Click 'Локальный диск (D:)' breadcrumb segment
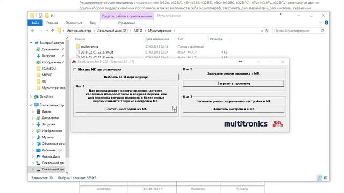Image resolution: width=344 pixels, height=193 pixels. (x=112, y=31)
